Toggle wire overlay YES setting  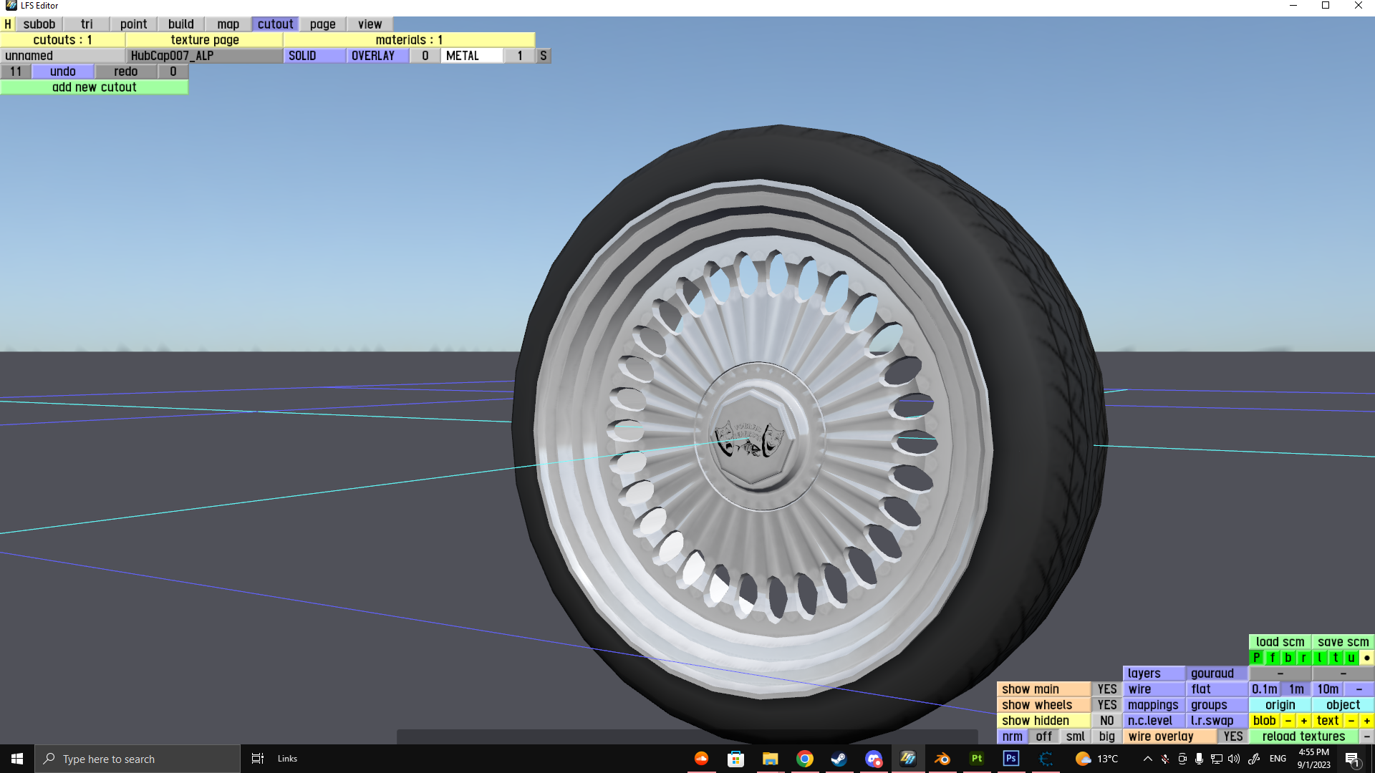pyautogui.click(x=1232, y=736)
